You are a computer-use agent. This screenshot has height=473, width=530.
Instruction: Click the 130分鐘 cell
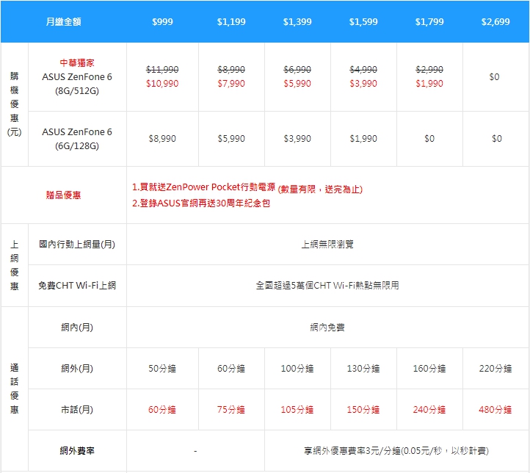(363, 369)
